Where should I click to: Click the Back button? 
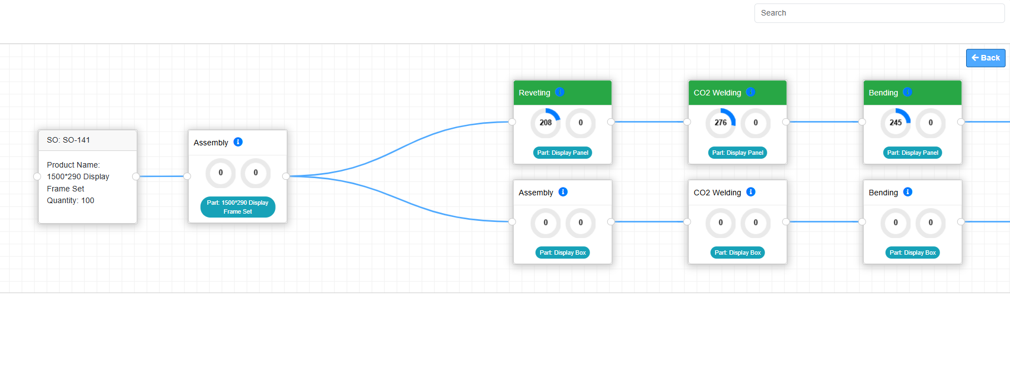[x=985, y=58]
